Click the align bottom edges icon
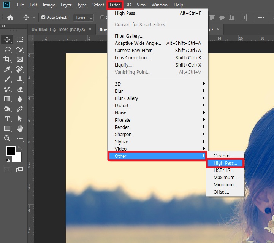This screenshot has width=274, height=243. pyautogui.click(x=232, y=17)
